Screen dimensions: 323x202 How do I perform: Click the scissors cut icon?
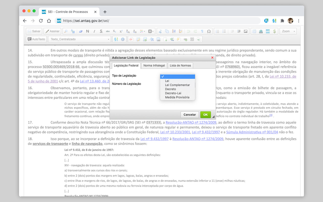(160, 31)
